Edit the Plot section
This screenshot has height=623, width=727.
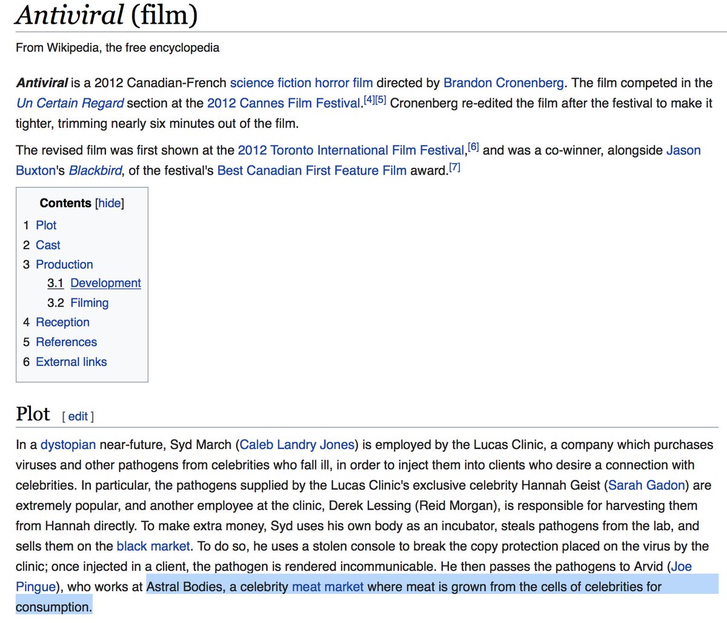(x=78, y=416)
